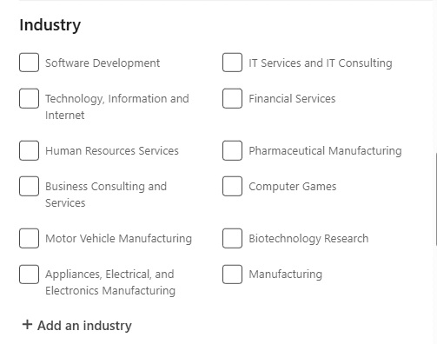437x344 pixels.
Task: Click the Computer Games label text
Action: (293, 187)
